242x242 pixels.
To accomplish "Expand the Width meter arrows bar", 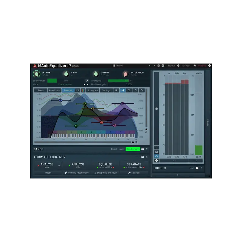I will click(x=196, y=161).
